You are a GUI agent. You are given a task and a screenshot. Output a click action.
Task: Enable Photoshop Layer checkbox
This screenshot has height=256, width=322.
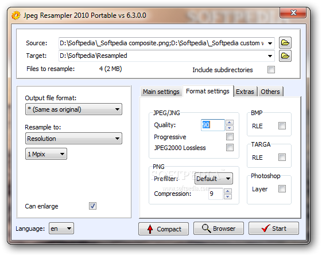coord(282,189)
